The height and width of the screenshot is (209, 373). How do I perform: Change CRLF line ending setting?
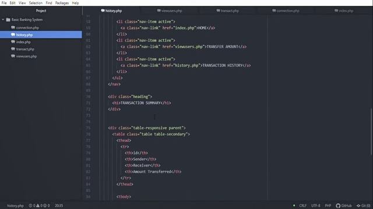[x=303, y=206]
